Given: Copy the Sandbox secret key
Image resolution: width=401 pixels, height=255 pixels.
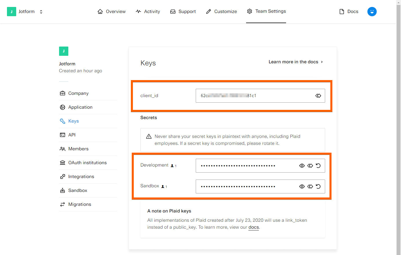Looking at the screenshot, I should 310,186.
